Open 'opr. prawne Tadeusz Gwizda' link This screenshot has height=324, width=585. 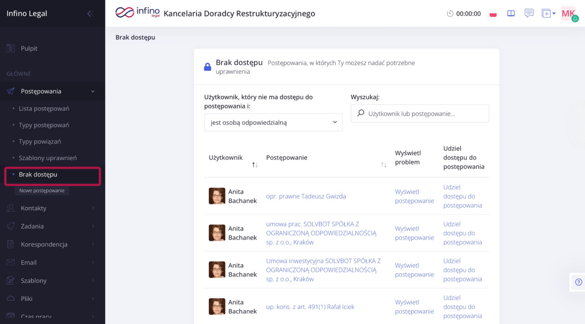tap(306, 196)
